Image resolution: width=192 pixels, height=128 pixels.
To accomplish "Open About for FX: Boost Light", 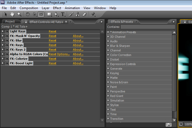I will click(x=78, y=63).
